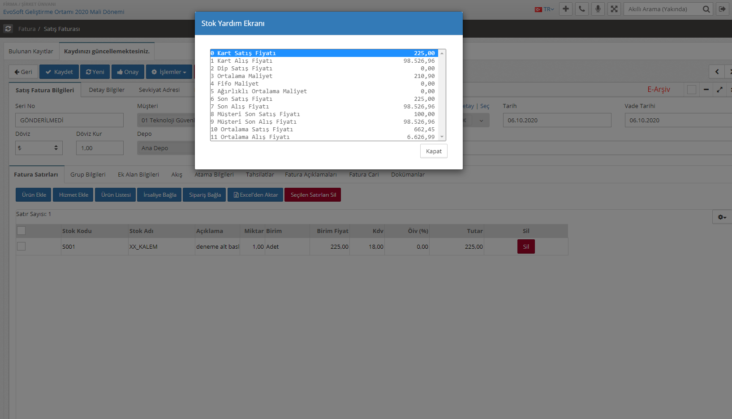Toggle the select-all header checkbox
This screenshot has height=419, width=732.
coord(22,231)
